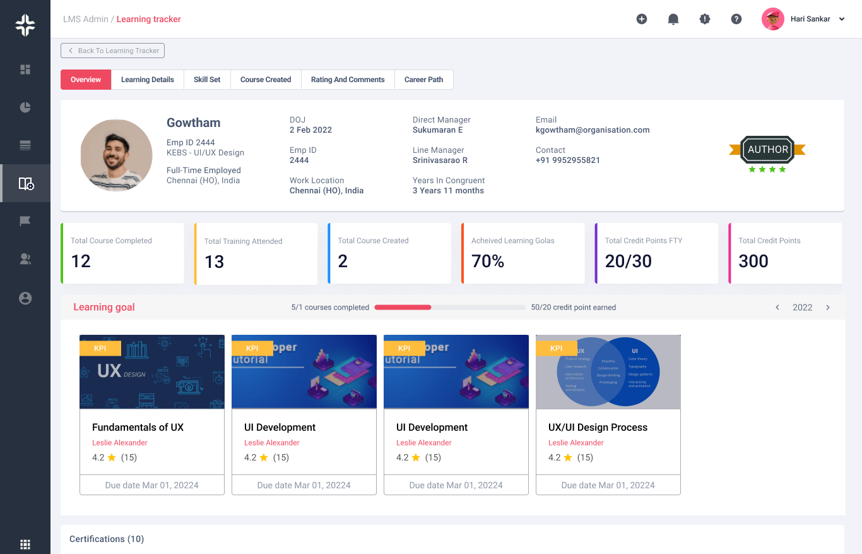The height and width of the screenshot is (554, 862).
Task: Click the user profile circle sidebar icon
Action: tap(25, 298)
